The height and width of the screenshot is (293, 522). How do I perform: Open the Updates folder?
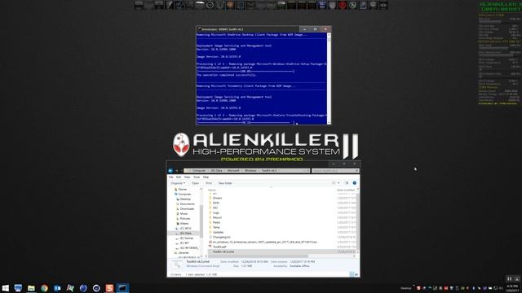218,232
